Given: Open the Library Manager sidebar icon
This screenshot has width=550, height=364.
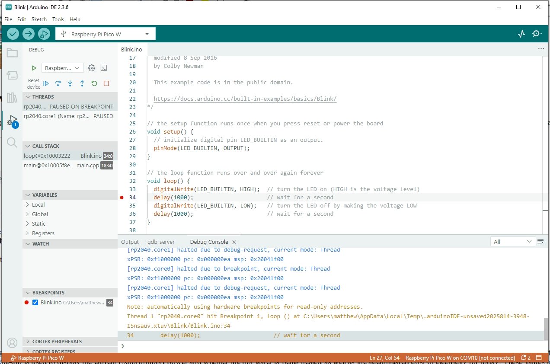Looking at the screenshot, I should click(12, 97).
